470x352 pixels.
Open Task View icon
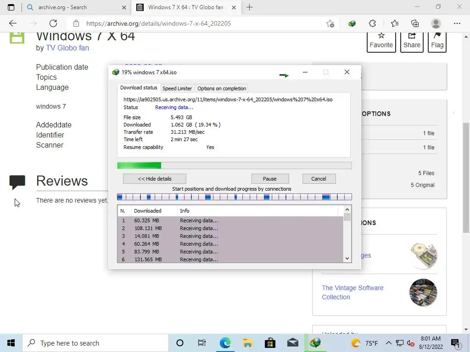coord(202,343)
